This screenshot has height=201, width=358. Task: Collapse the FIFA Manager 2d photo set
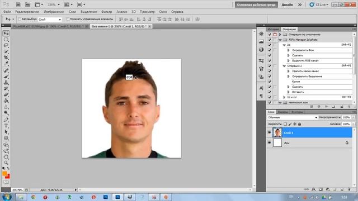click(280, 40)
